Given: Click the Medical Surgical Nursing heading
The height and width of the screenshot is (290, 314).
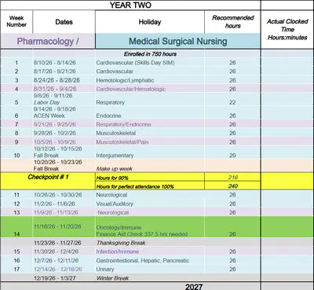Looking at the screenshot, I should (178, 41).
